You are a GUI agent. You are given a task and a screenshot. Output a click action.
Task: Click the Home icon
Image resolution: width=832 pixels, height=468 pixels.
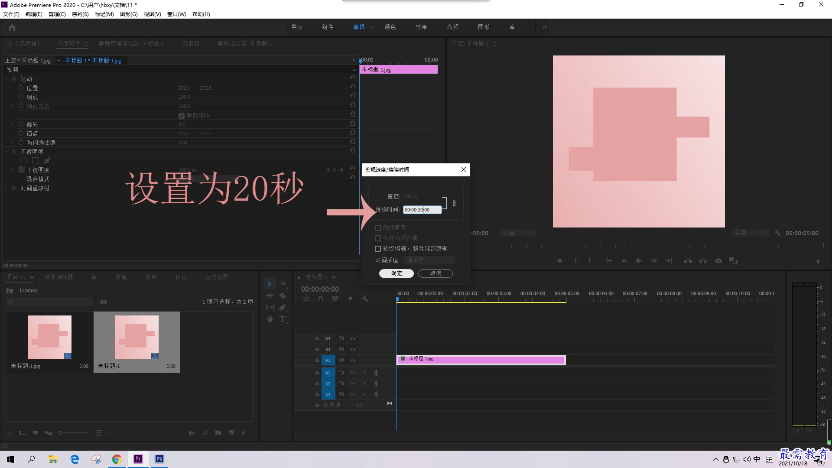[x=12, y=27]
